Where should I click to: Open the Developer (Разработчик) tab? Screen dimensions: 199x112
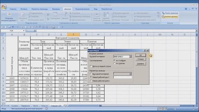click(107, 9)
